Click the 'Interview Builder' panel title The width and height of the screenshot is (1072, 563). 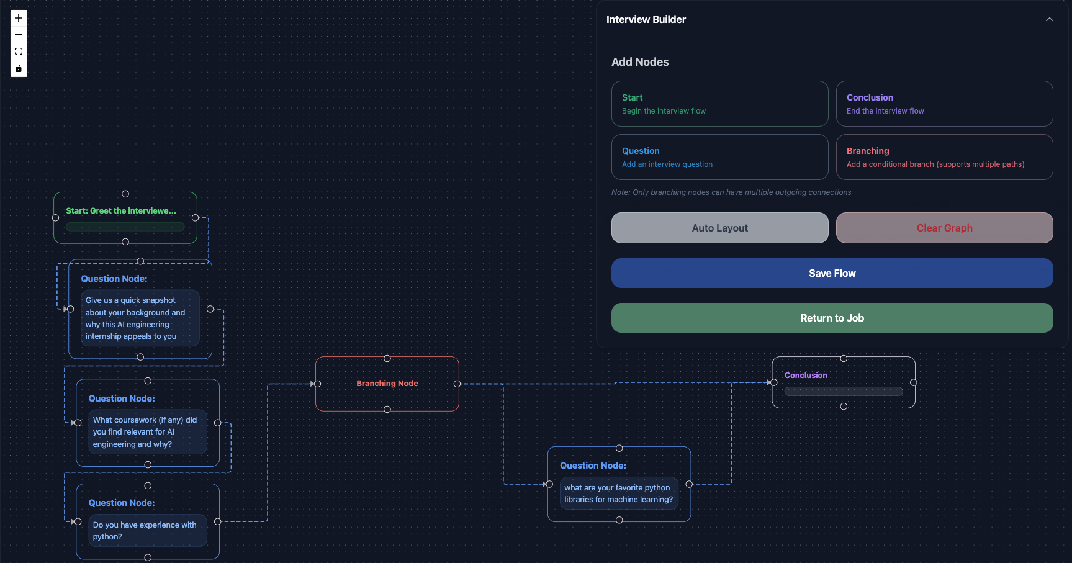click(646, 19)
